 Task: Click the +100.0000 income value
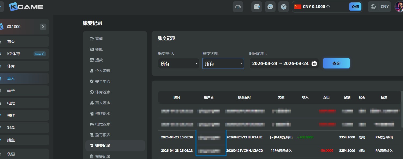(305, 137)
